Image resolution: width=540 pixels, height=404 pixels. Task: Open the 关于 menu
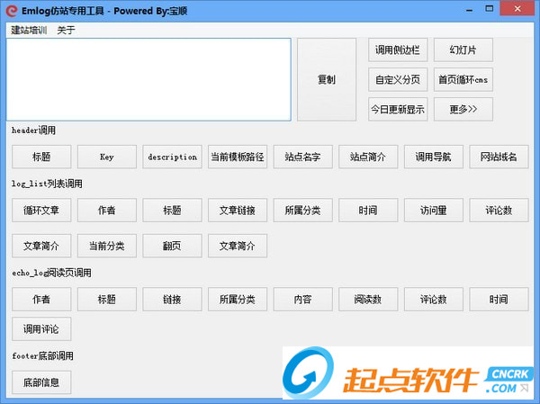(66, 30)
